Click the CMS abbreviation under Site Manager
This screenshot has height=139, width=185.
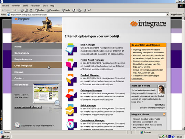point(87,48)
